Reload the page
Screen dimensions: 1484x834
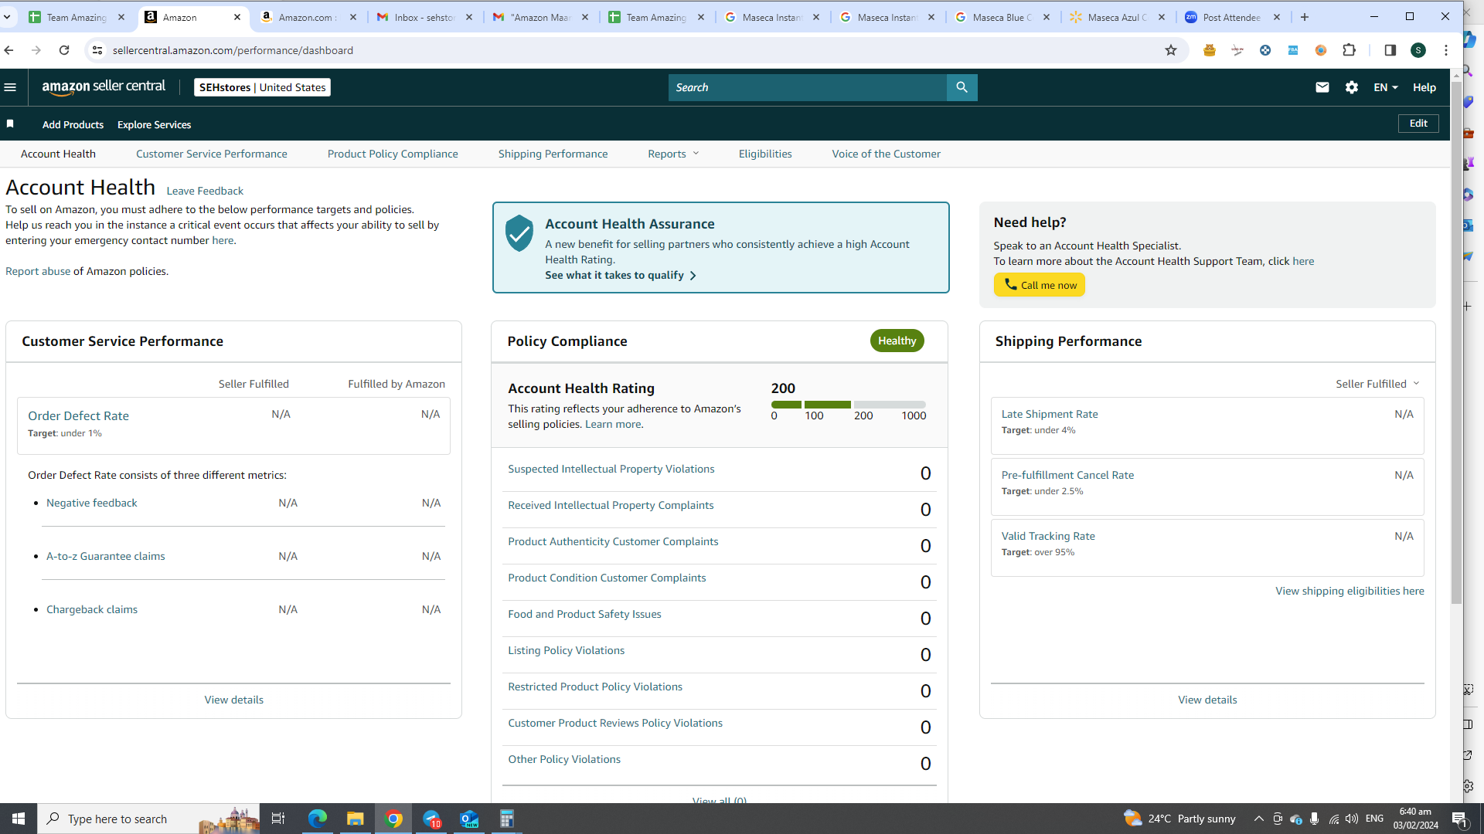click(64, 50)
